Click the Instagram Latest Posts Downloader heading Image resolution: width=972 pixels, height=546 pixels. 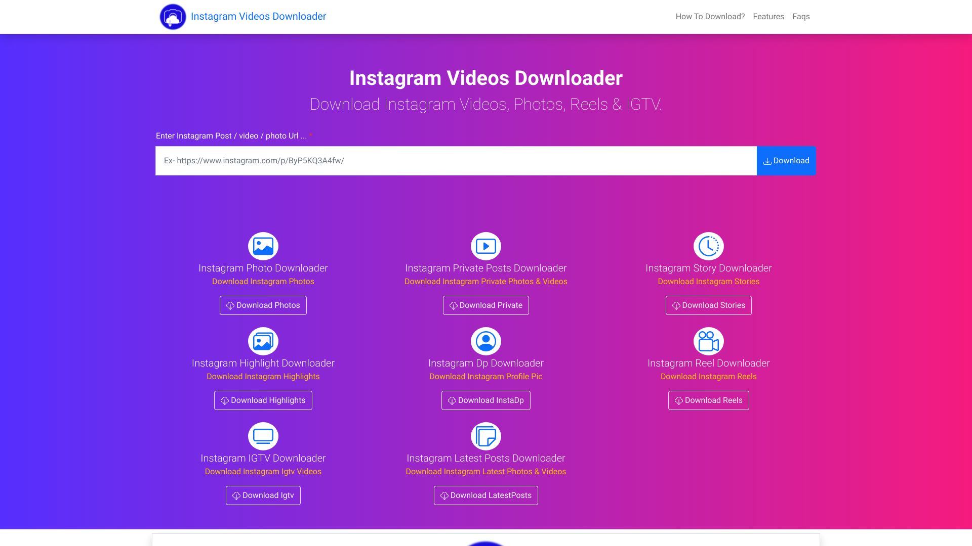(486, 458)
